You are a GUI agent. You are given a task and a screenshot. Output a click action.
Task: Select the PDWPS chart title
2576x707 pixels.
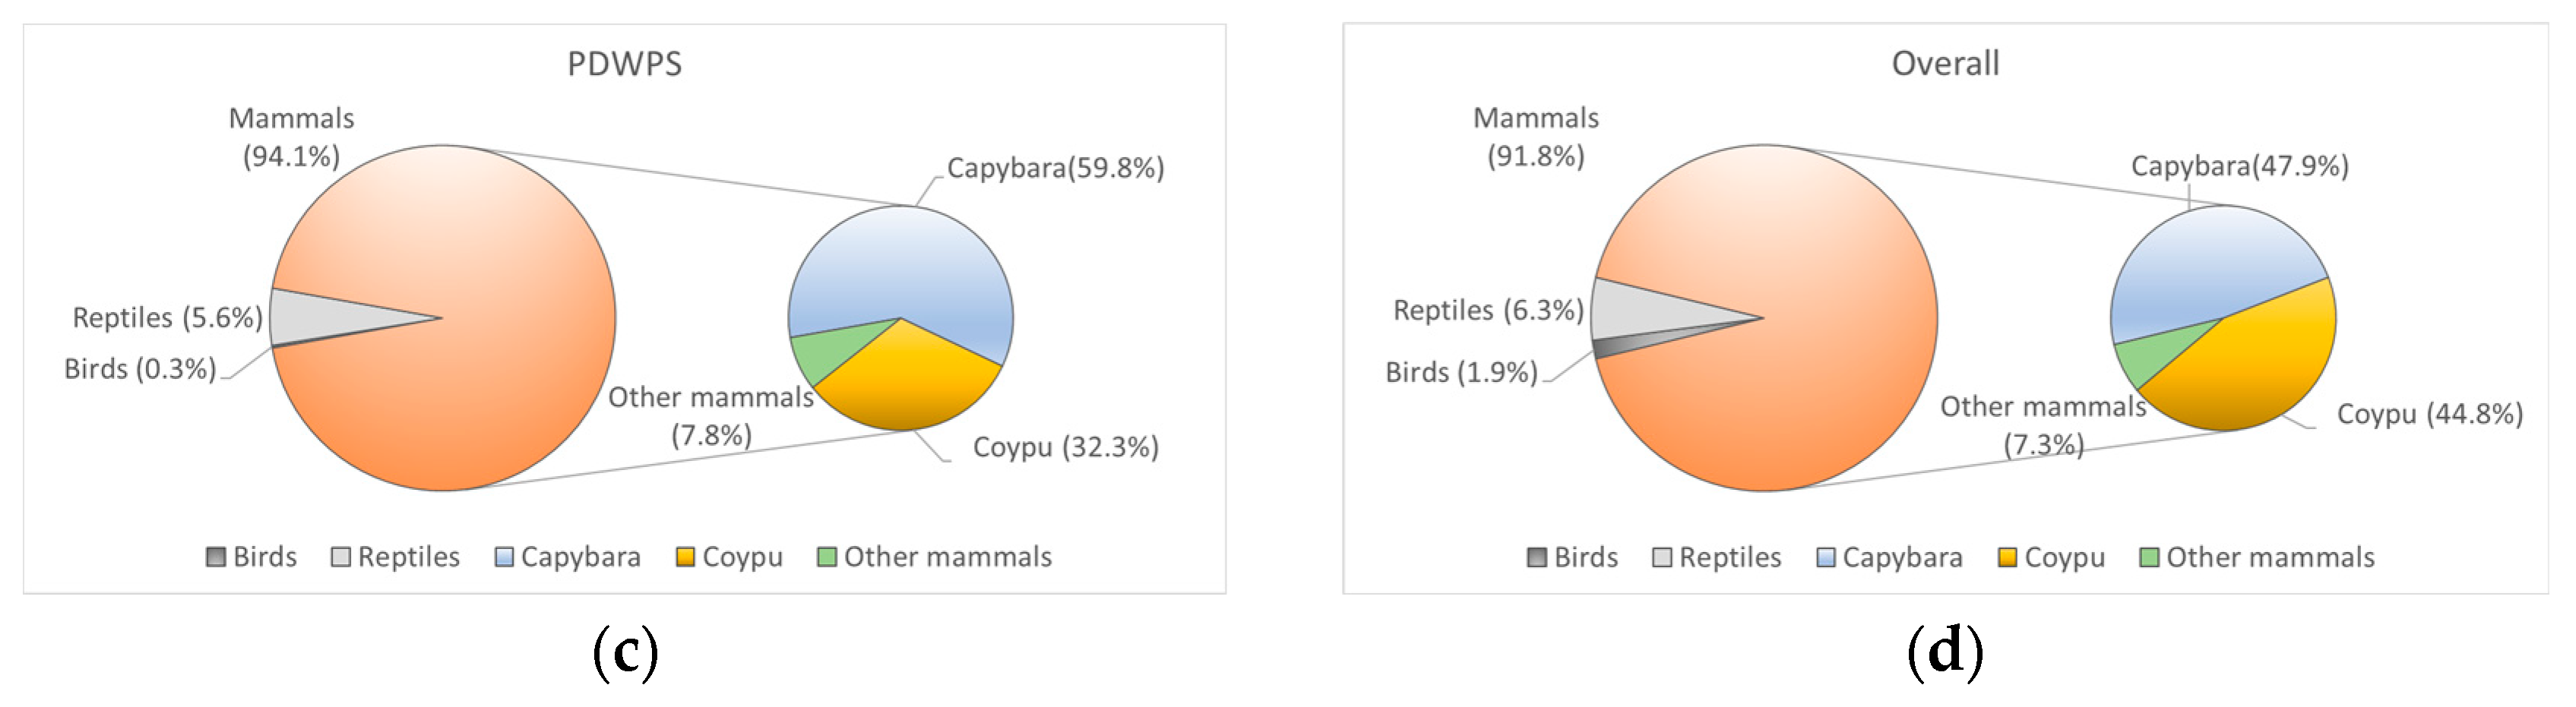624,64
